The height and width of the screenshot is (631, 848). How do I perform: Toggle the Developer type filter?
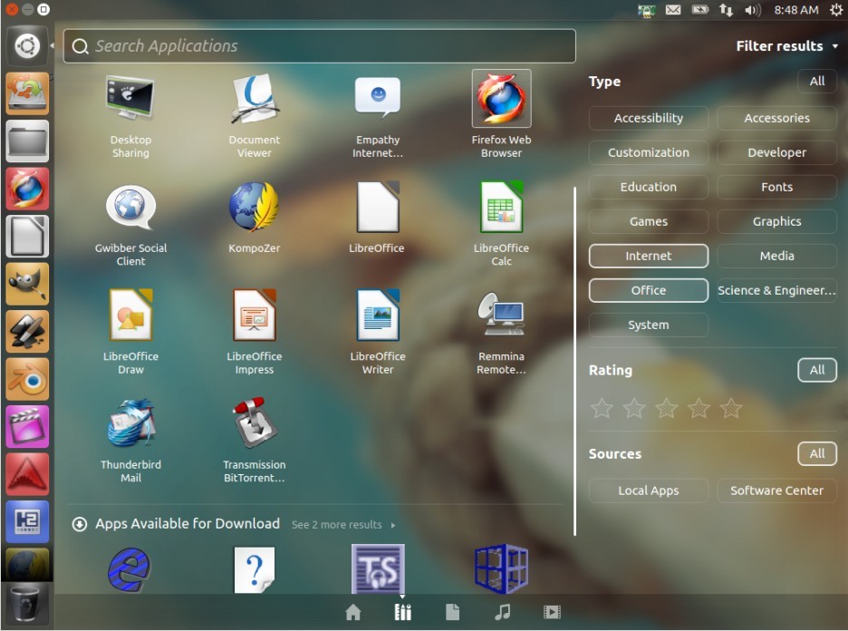776,152
